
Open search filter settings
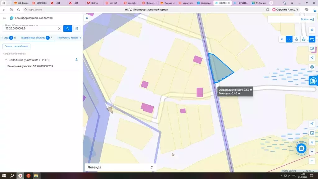point(77,29)
